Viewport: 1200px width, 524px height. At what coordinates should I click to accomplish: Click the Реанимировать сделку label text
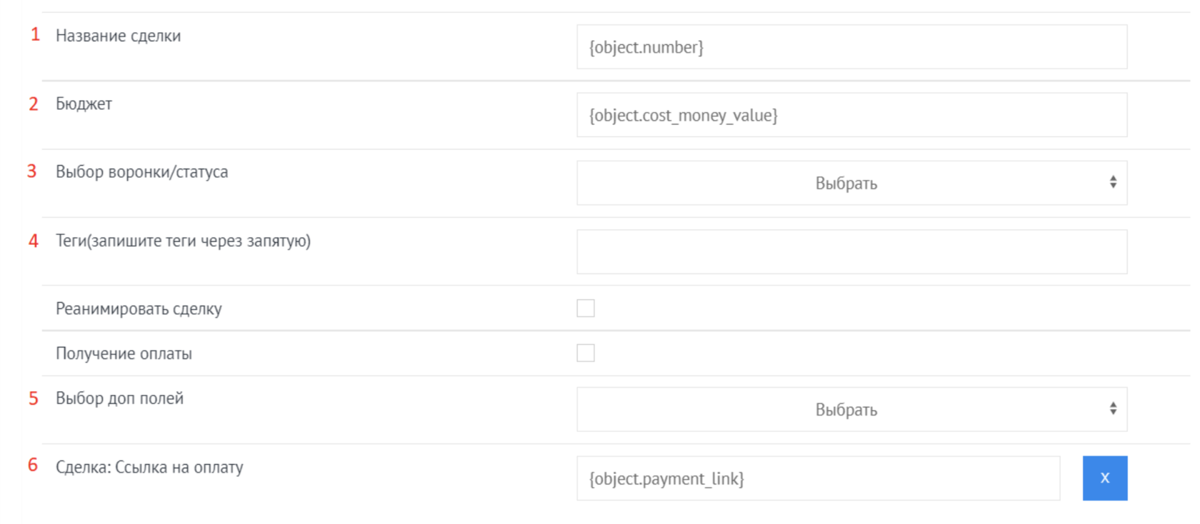coord(139,309)
